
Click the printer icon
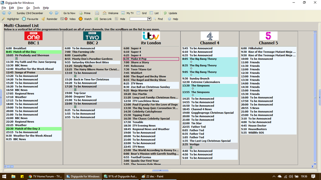pos(97,13)
